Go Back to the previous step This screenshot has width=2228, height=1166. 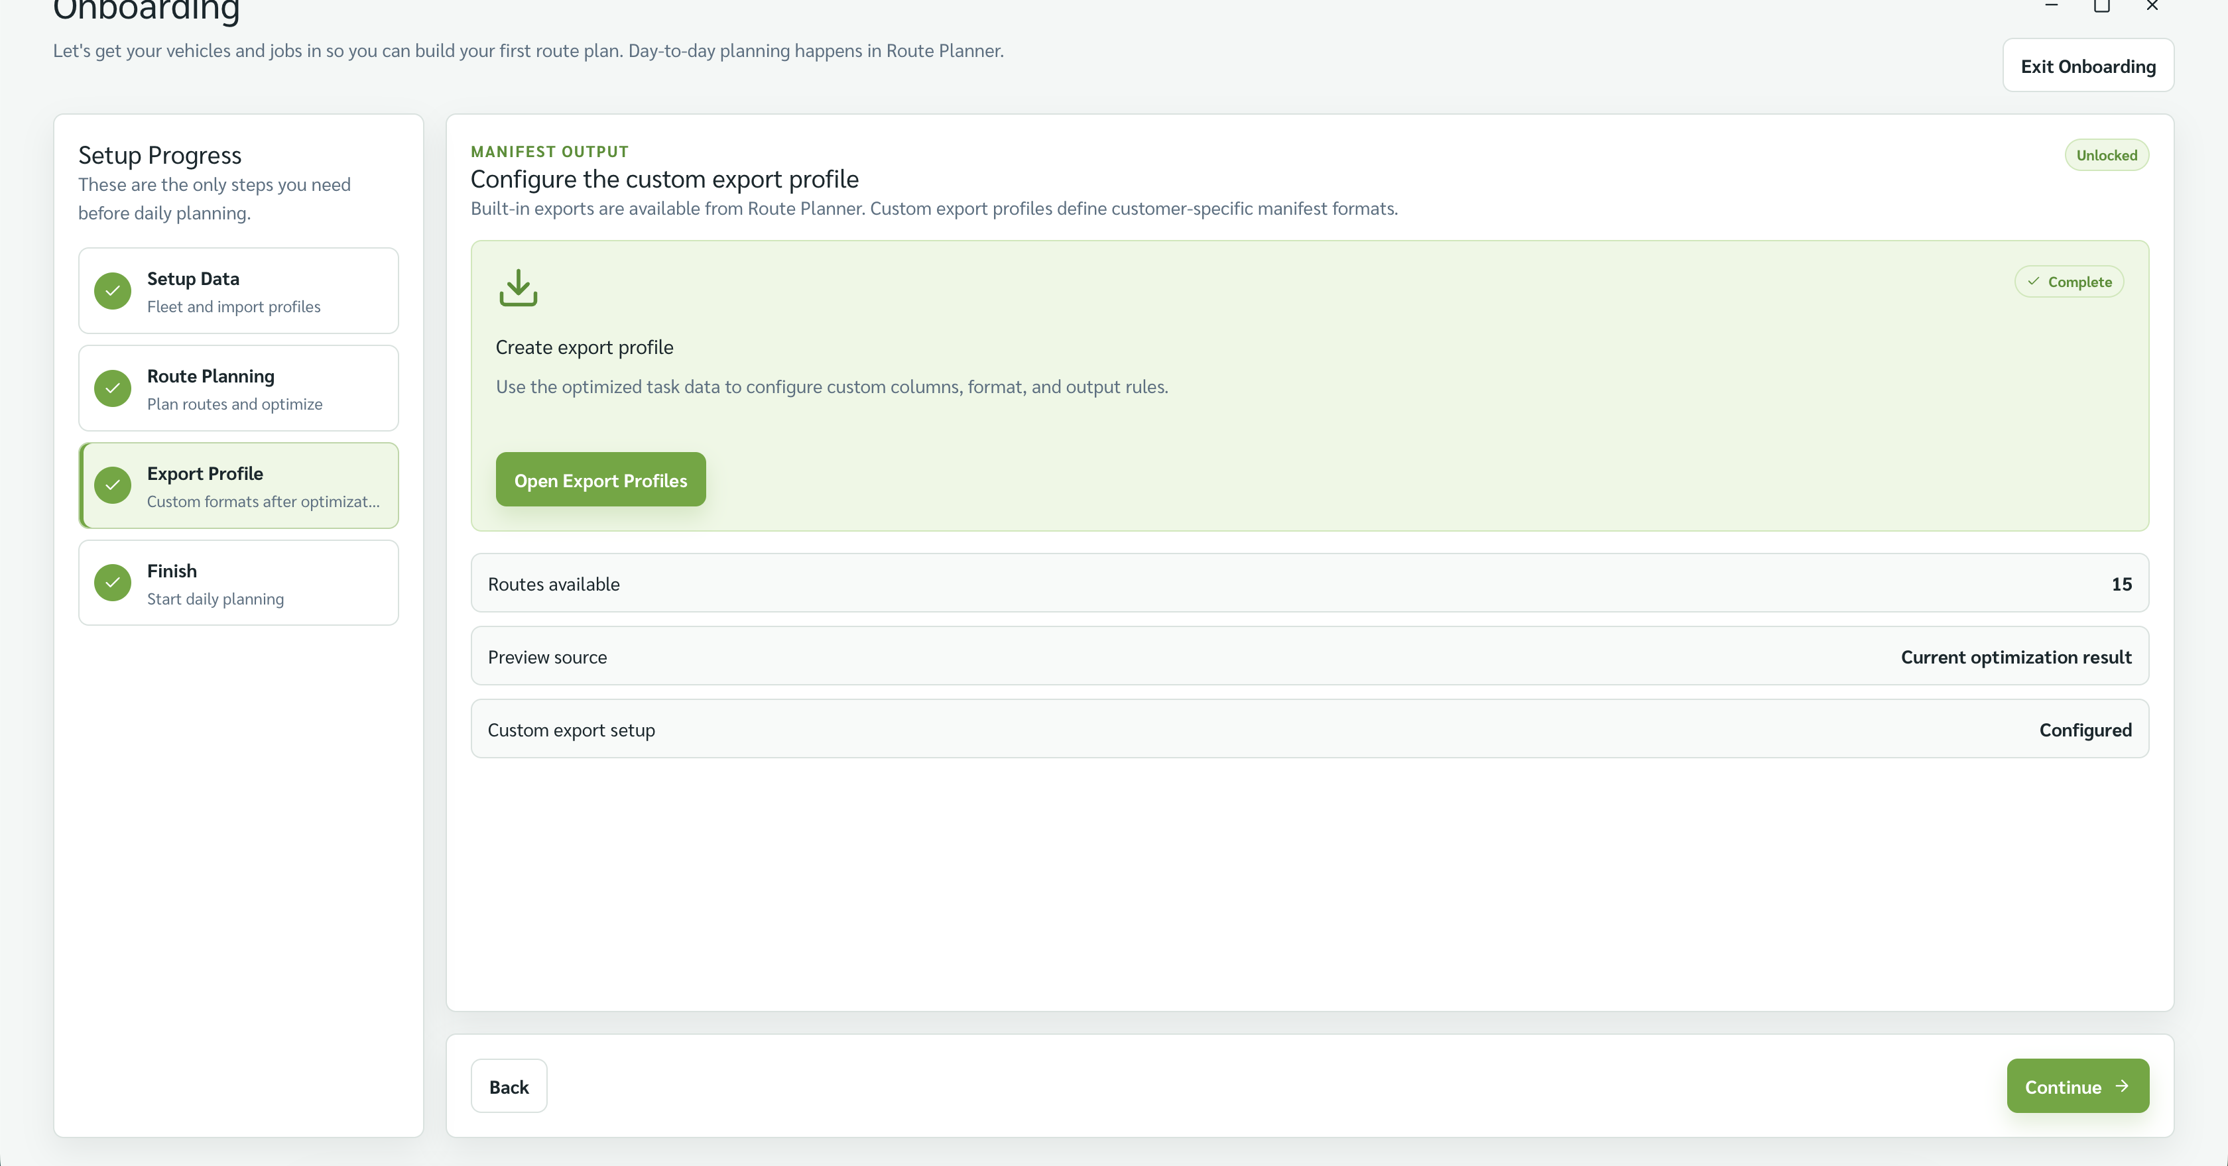[509, 1086]
